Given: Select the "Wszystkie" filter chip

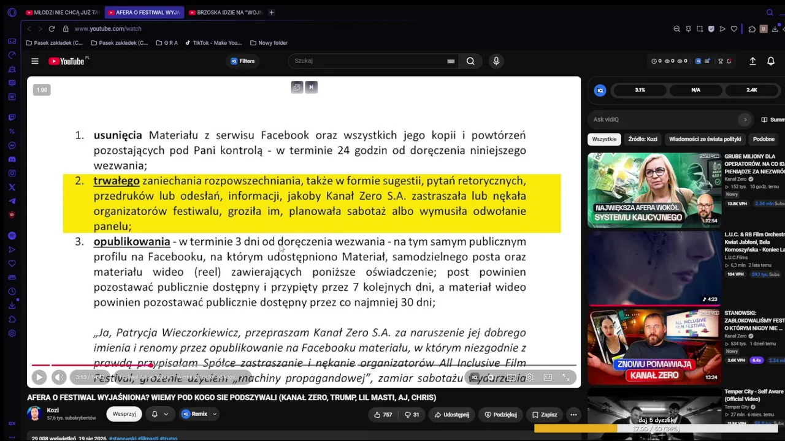Looking at the screenshot, I should (604, 139).
